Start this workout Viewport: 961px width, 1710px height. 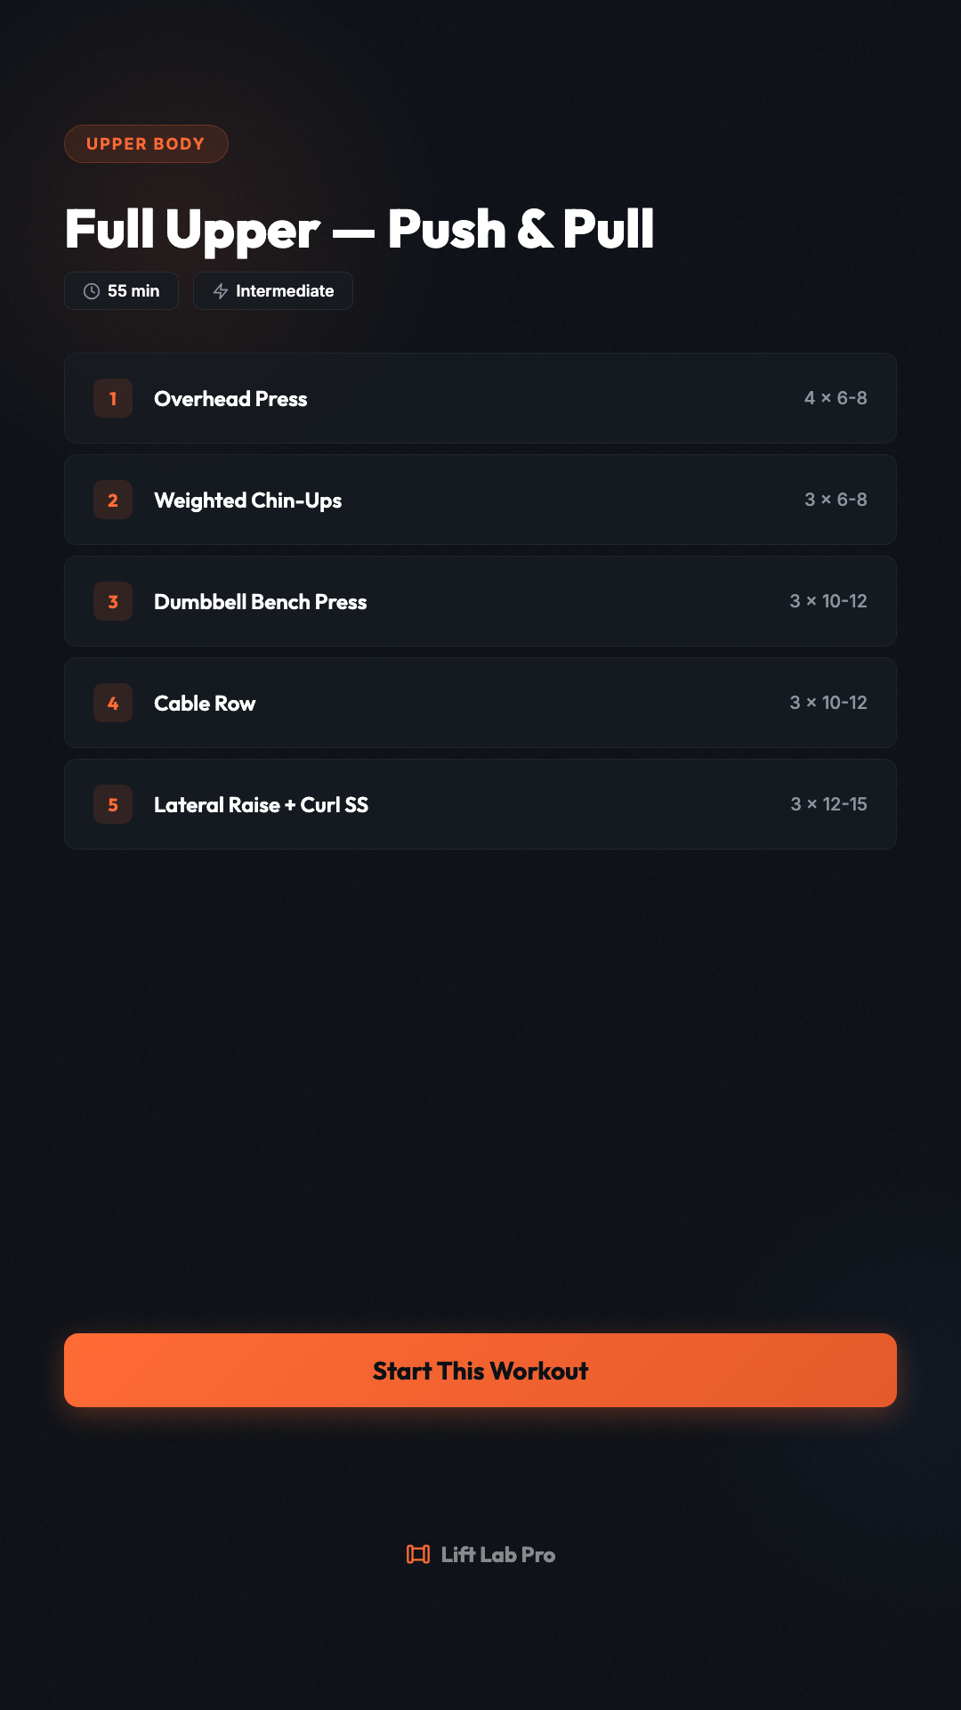pos(480,1370)
